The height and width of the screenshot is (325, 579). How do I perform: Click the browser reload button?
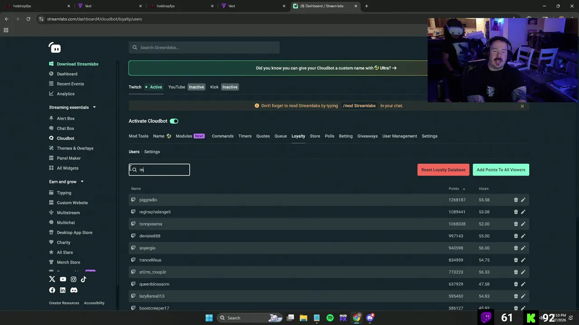tap(28, 19)
